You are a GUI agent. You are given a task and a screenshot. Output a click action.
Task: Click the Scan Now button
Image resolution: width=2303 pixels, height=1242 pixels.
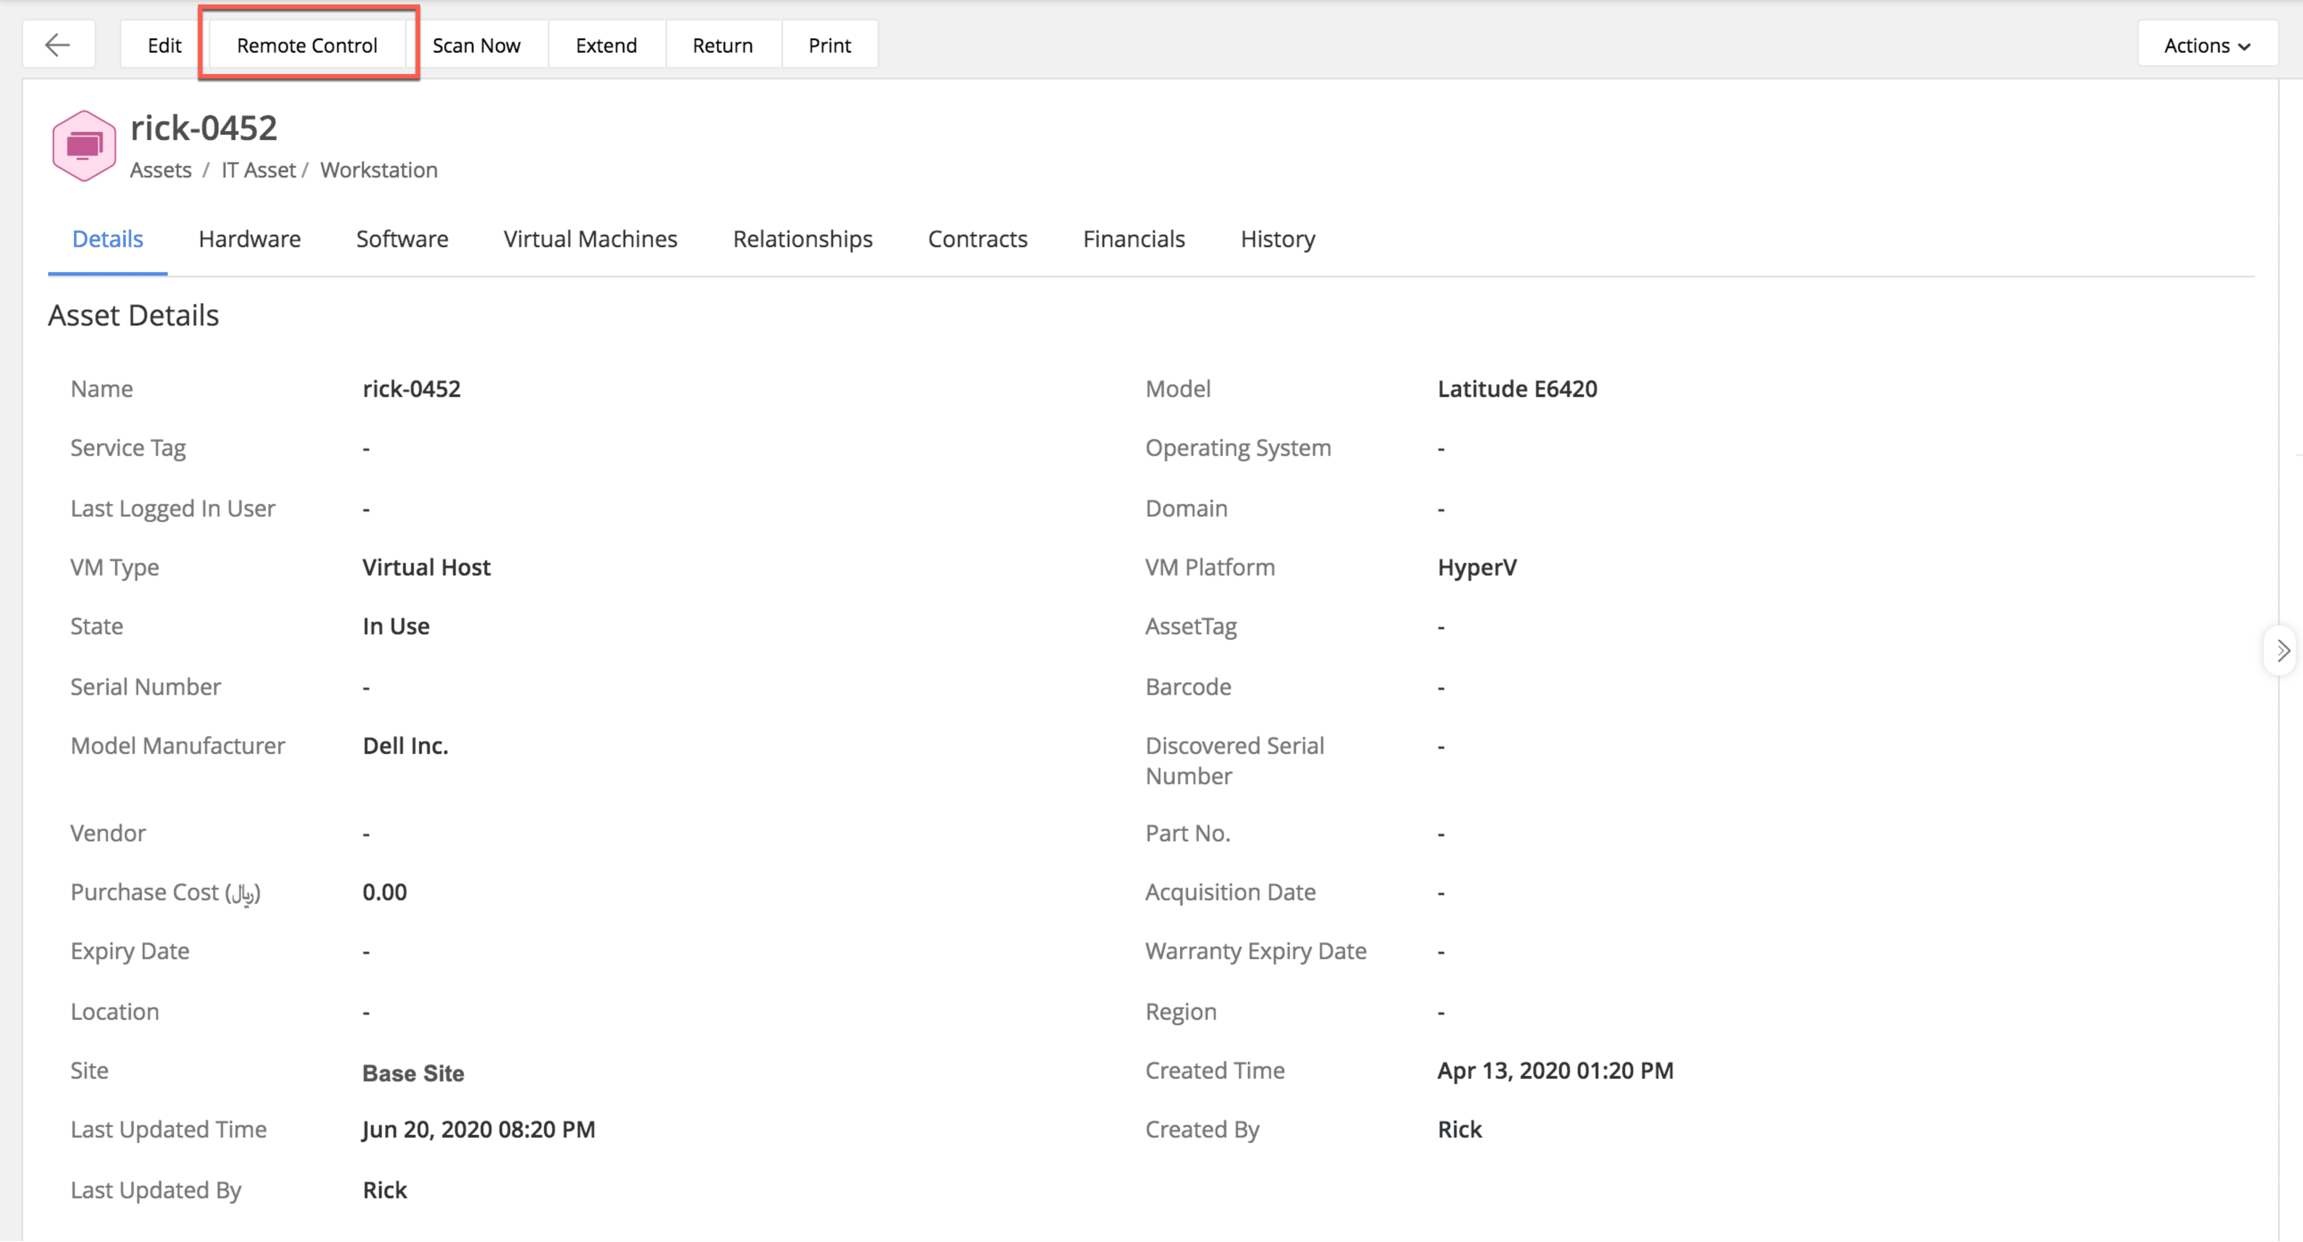(476, 45)
